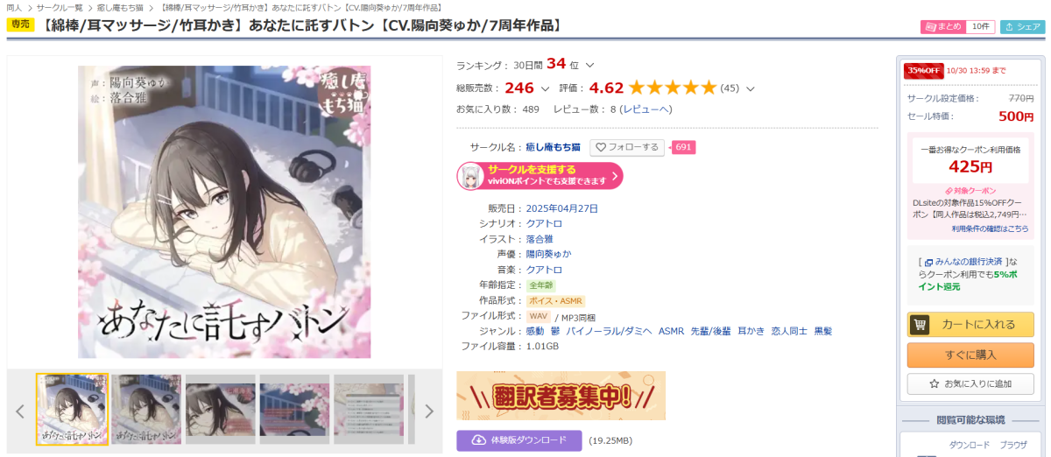1051x457 pixels.
Task: Open the 翻訳者募集中 banner
Action: (561, 396)
